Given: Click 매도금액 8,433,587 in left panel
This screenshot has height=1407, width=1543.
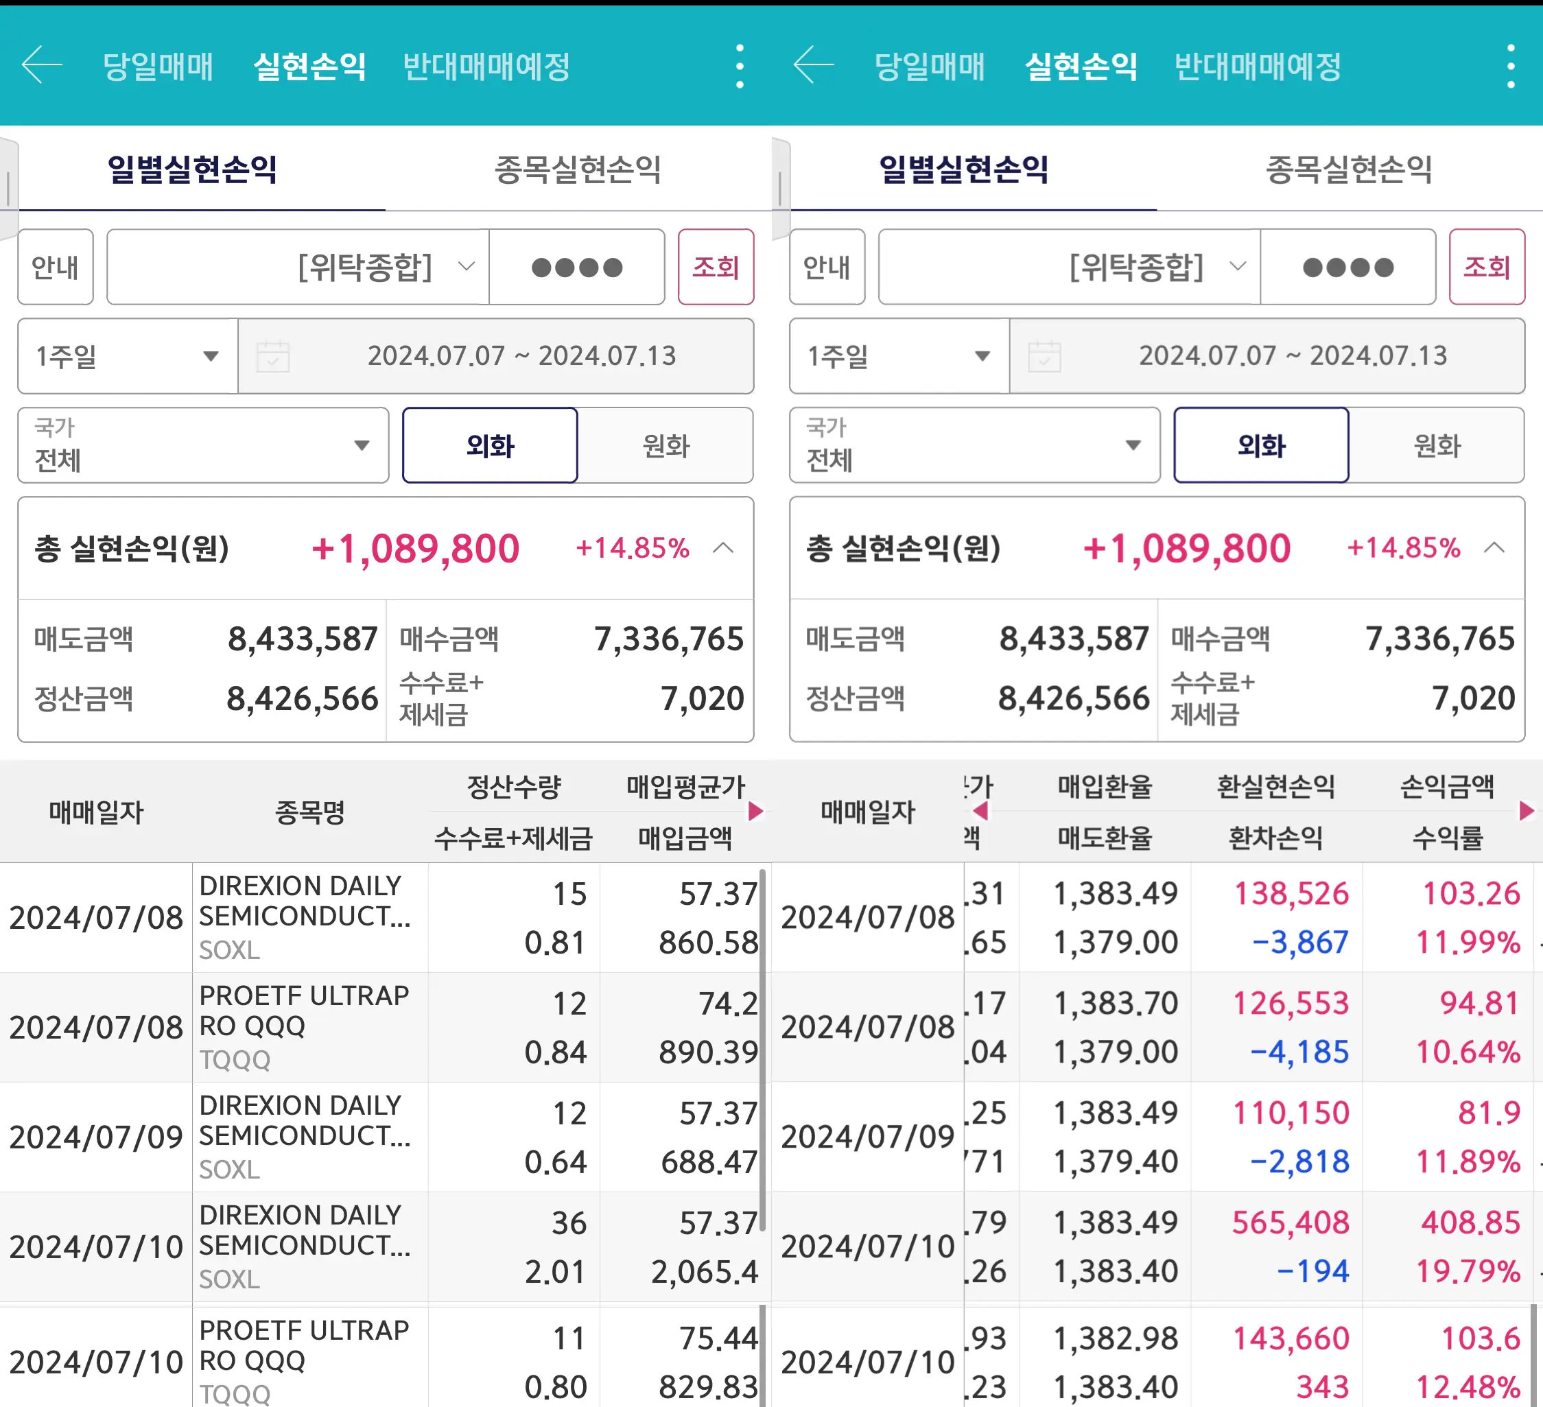Looking at the screenshot, I should coord(206,638).
